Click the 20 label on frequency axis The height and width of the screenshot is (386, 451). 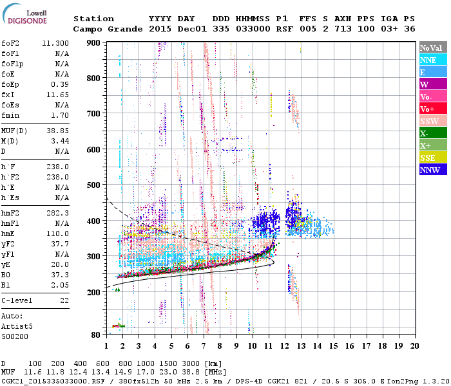pyautogui.click(x=414, y=346)
